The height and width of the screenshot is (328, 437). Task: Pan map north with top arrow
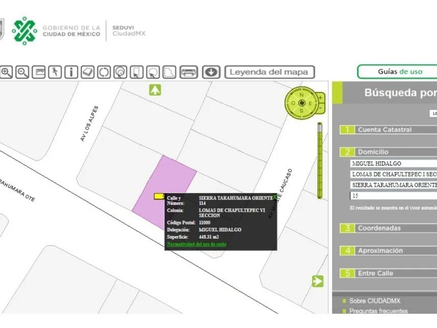pyautogui.click(x=155, y=90)
